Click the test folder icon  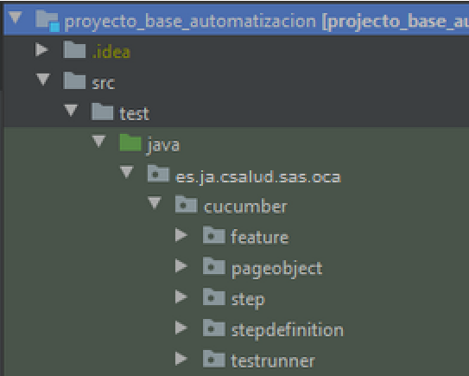coord(102,112)
